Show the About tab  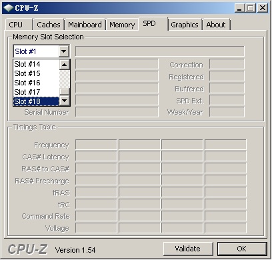click(x=216, y=25)
